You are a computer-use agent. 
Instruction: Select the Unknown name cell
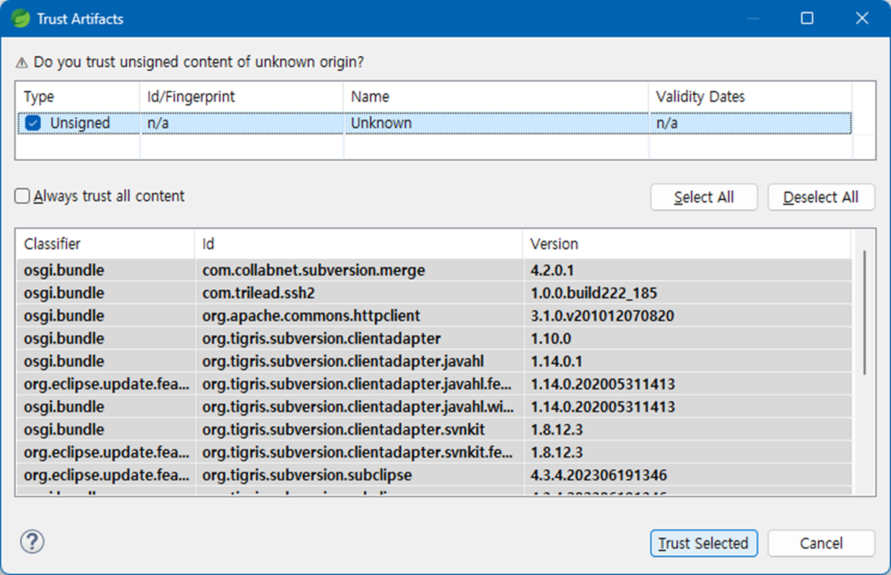[495, 123]
